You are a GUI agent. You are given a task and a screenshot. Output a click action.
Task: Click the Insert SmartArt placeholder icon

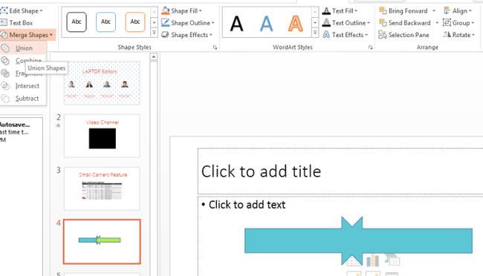click(392, 260)
